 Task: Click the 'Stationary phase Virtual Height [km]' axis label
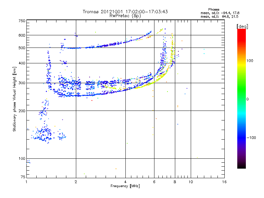pyautogui.click(x=15, y=99)
